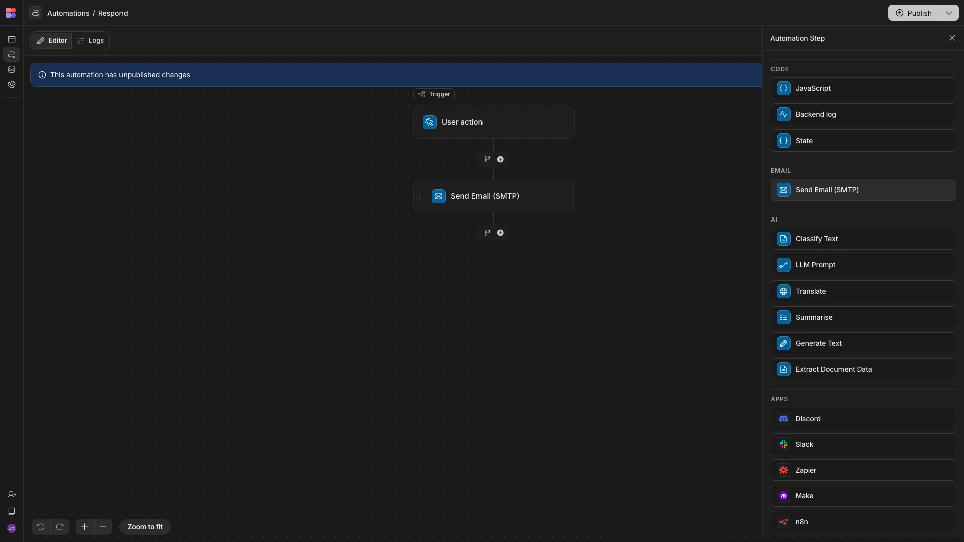Click the info icon in unpublished banner
Screen dimensions: 964x542
coord(42,75)
